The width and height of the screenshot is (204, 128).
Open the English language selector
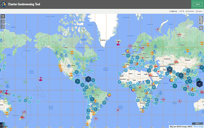click(173, 11)
